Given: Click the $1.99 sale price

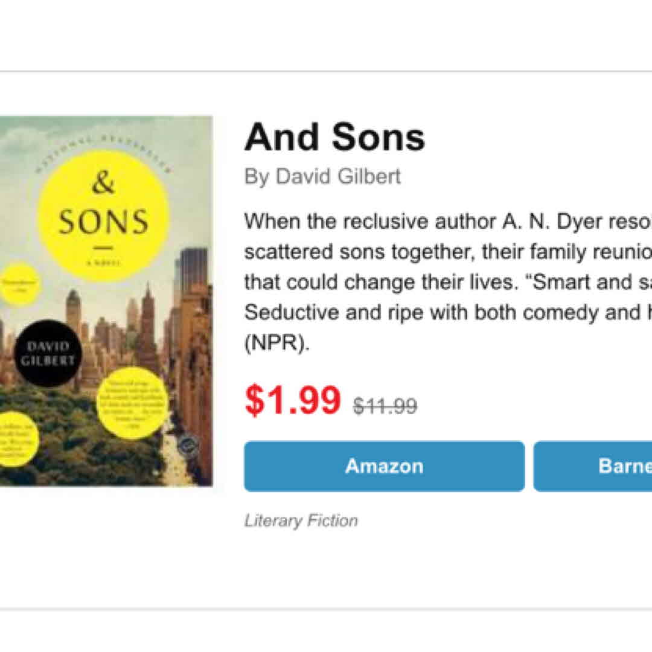Looking at the screenshot, I should click(293, 401).
